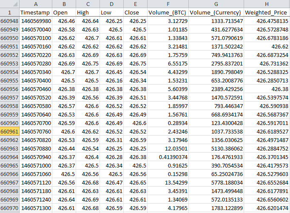Select row header 1

(10, 12)
